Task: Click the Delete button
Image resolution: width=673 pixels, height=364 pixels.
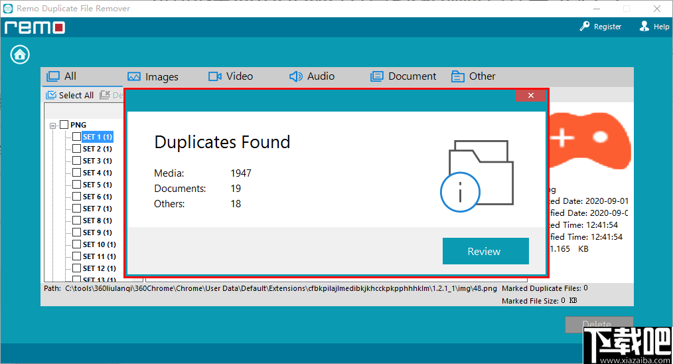Action: point(599,324)
